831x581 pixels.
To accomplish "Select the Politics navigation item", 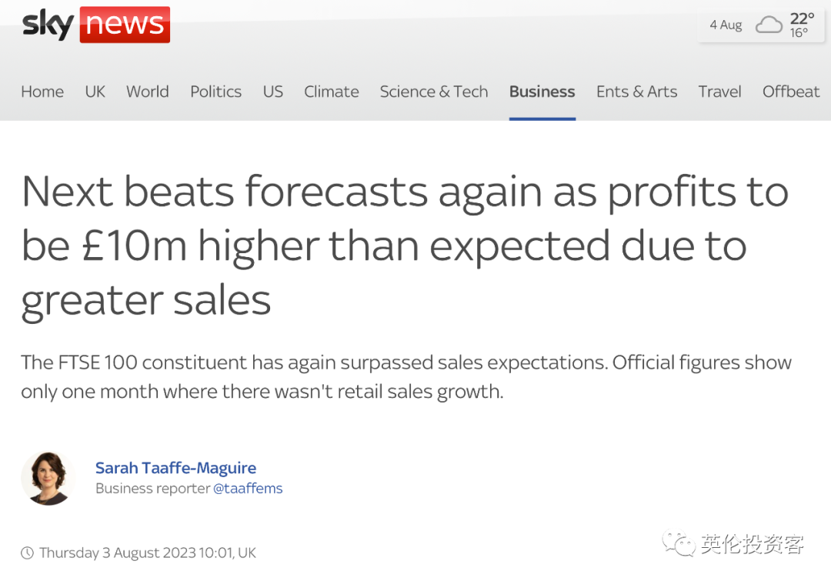I will (x=215, y=92).
